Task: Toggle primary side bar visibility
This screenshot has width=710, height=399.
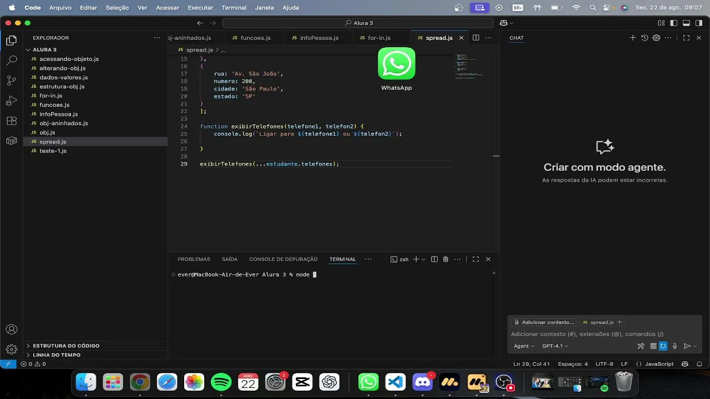Action: [x=674, y=23]
